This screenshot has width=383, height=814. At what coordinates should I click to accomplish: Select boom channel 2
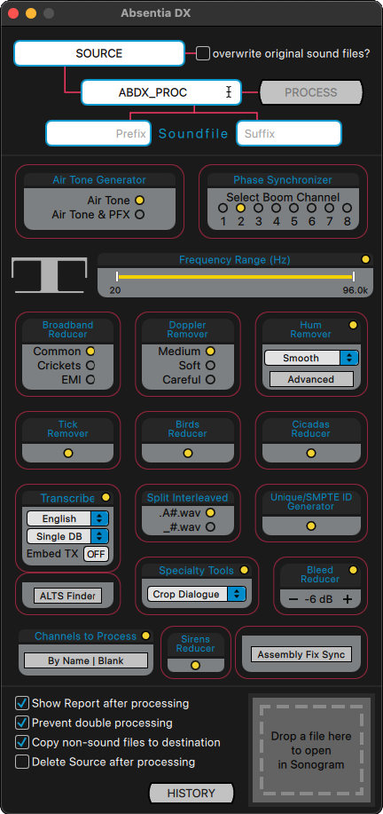pos(240,209)
